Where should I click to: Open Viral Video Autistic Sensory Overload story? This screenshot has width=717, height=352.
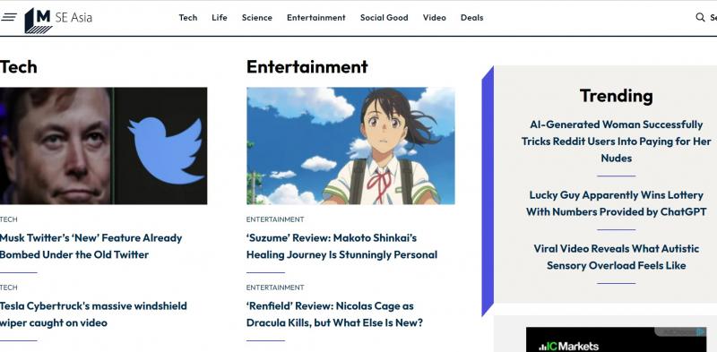click(x=616, y=257)
